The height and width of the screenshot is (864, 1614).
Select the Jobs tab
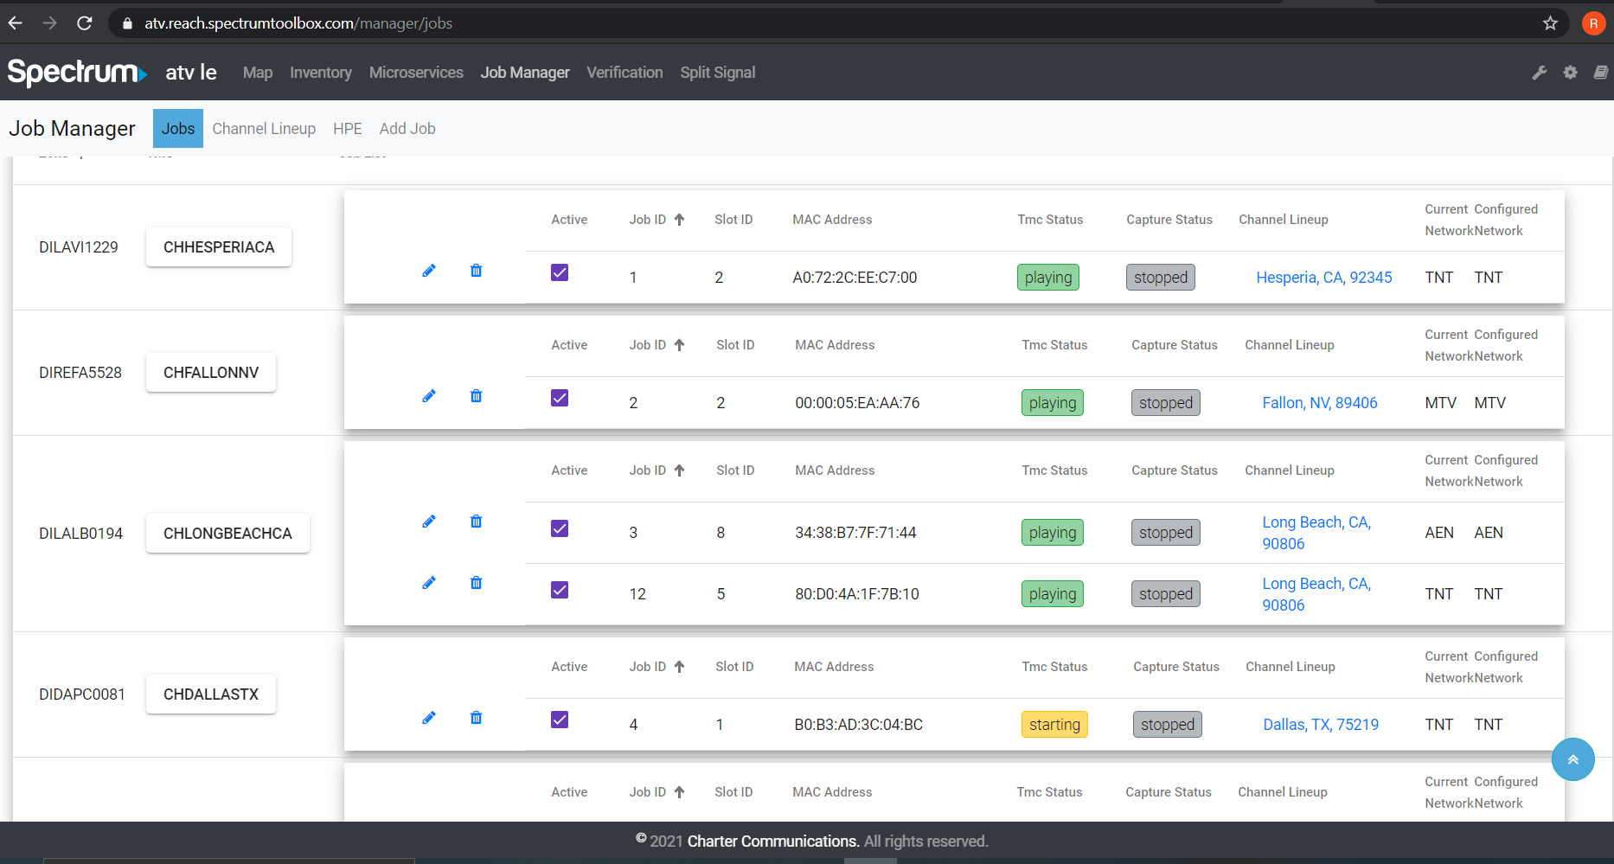(178, 128)
